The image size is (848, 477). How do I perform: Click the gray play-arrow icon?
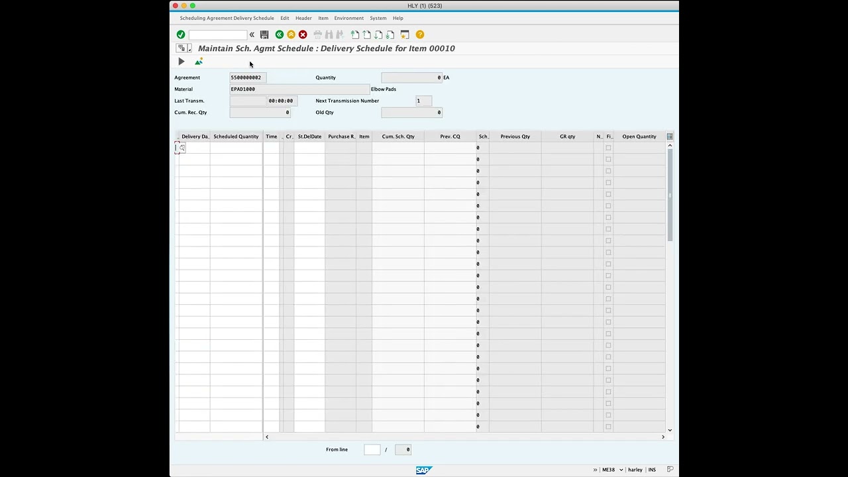tap(182, 62)
